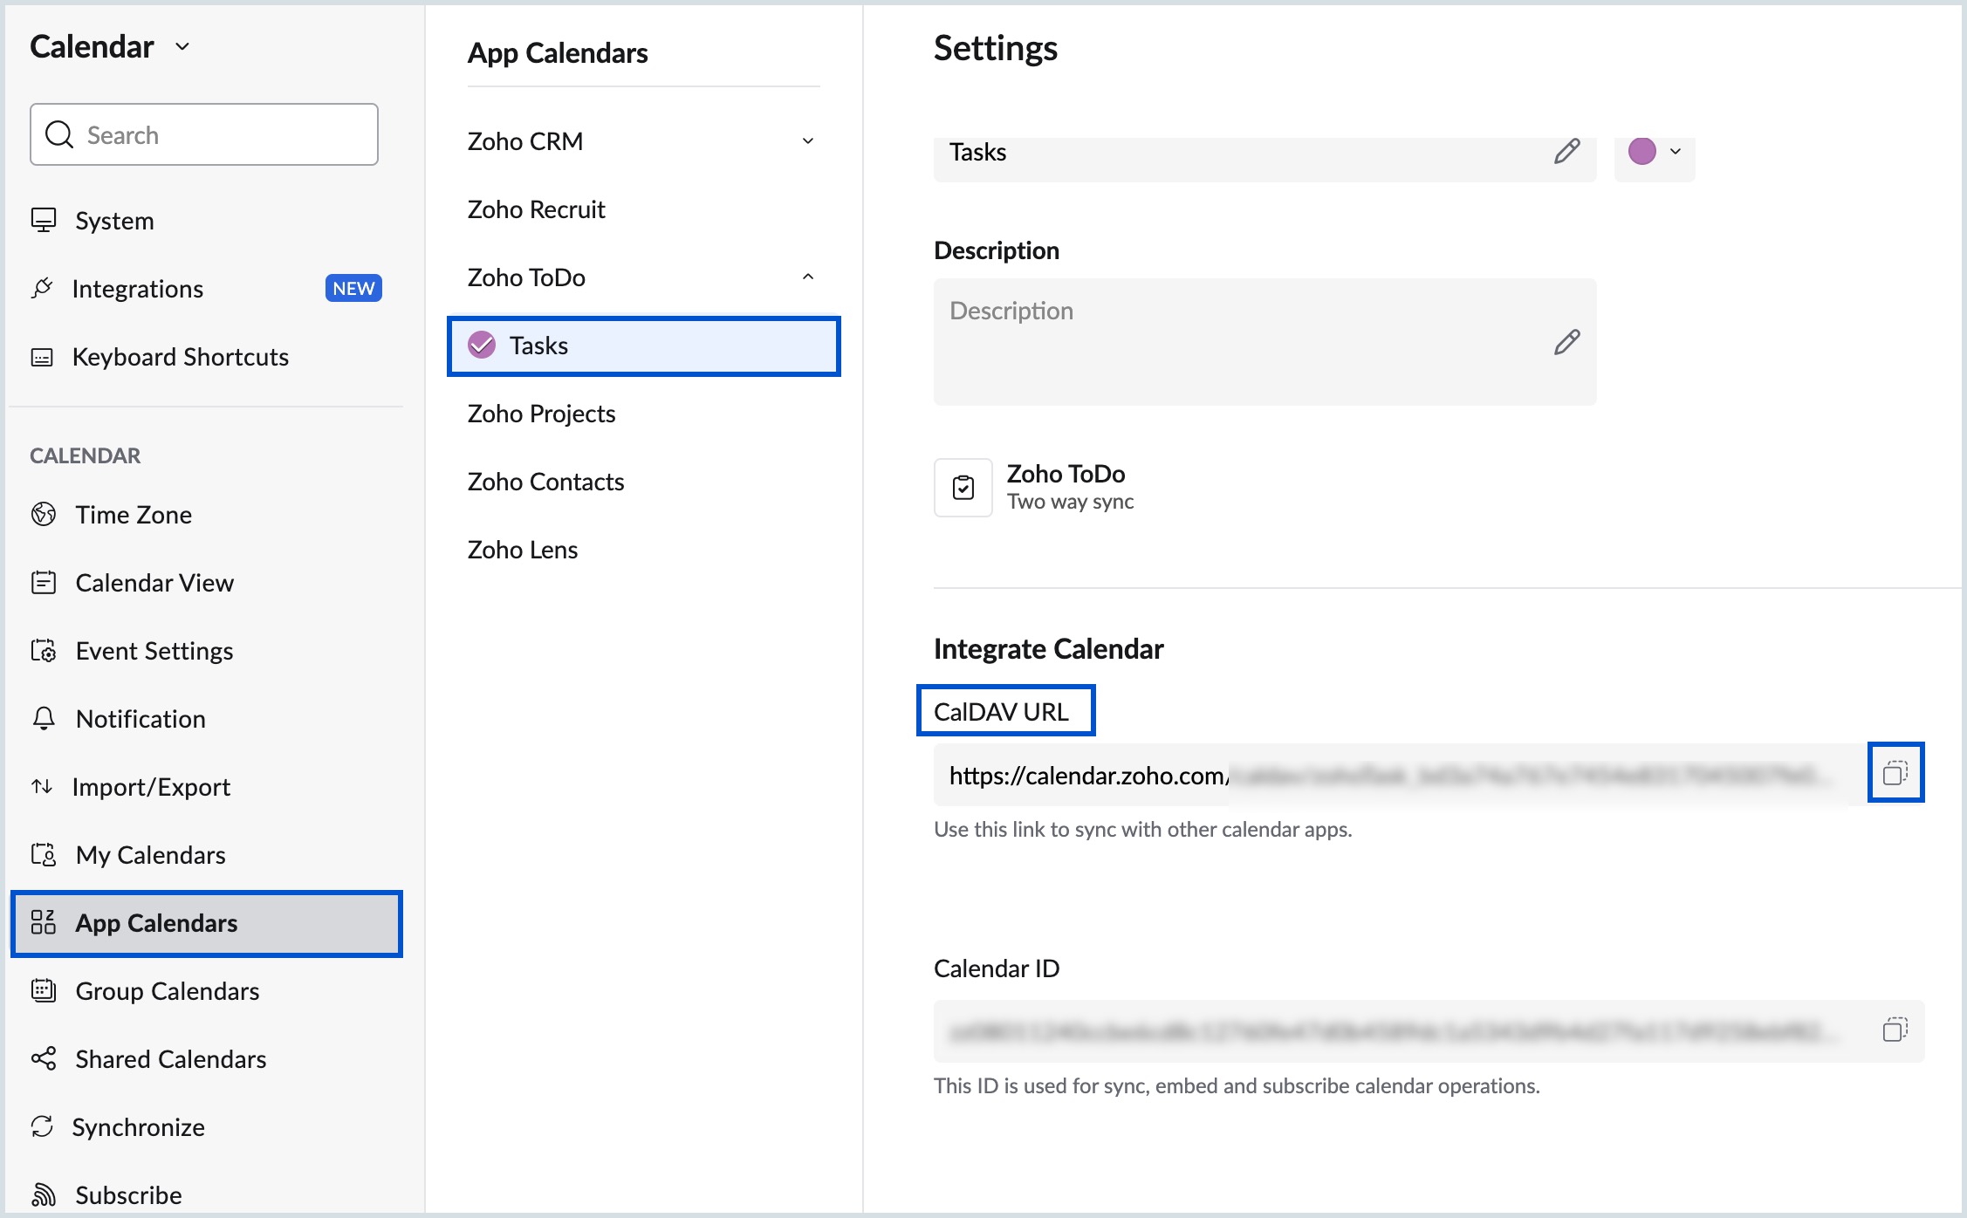Open the Calendar title dropdown
Image resolution: width=1967 pixels, height=1218 pixels.
(182, 47)
